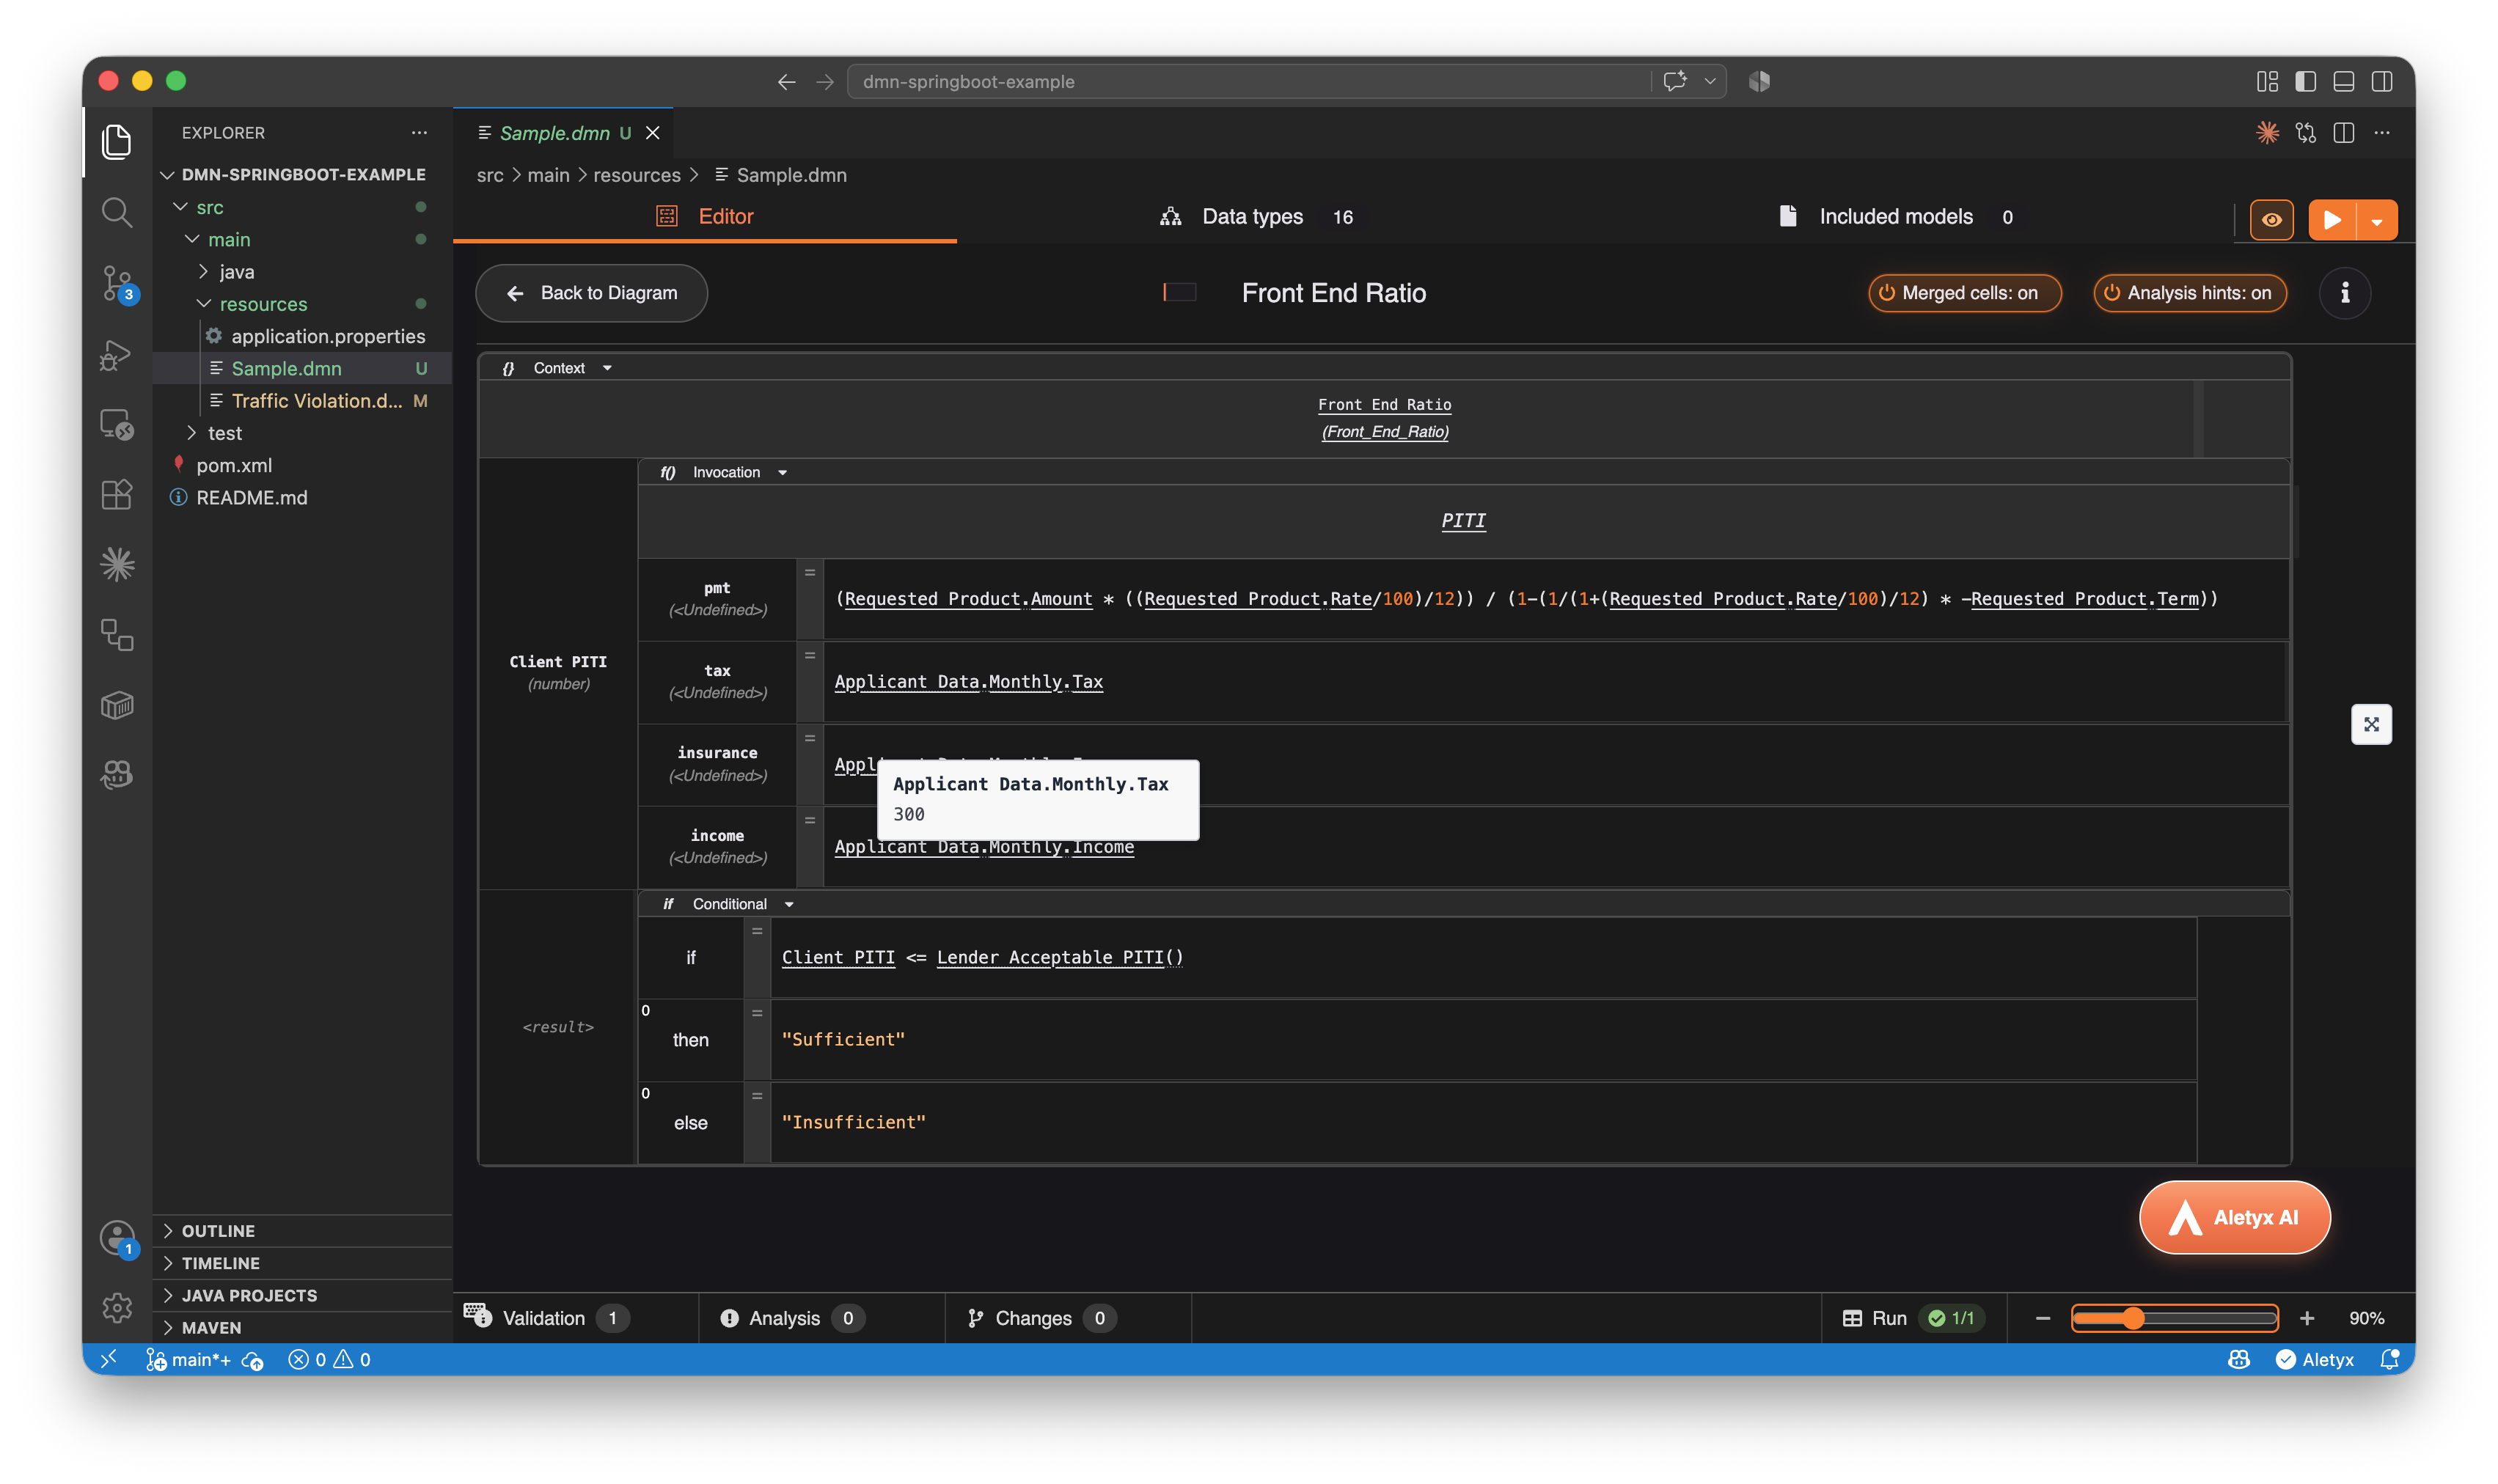The width and height of the screenshot is (2498, 1484).
Task: Switch to the Data types tab
Action: (x=1256, y=216)
